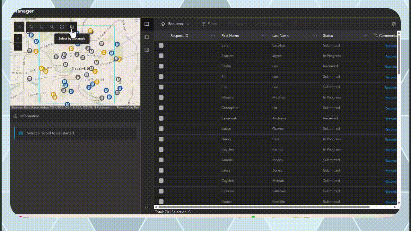Select the Bill Lee row checkbox
Image resolution: width=411 pixels, height=231 pixels.
click(161, 77)
